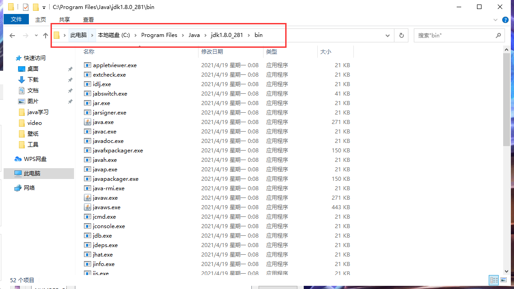Open the recent locations dropdown arrow
This screenshot has height=289, width=514.
click(36, 35)
